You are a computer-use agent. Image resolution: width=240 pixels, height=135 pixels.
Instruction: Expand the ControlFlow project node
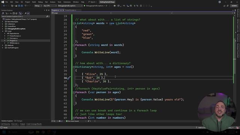click(3, 26)
